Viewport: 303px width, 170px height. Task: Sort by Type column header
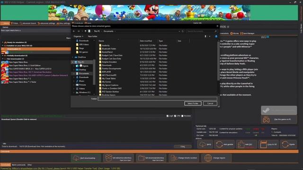tap(161, 41)
